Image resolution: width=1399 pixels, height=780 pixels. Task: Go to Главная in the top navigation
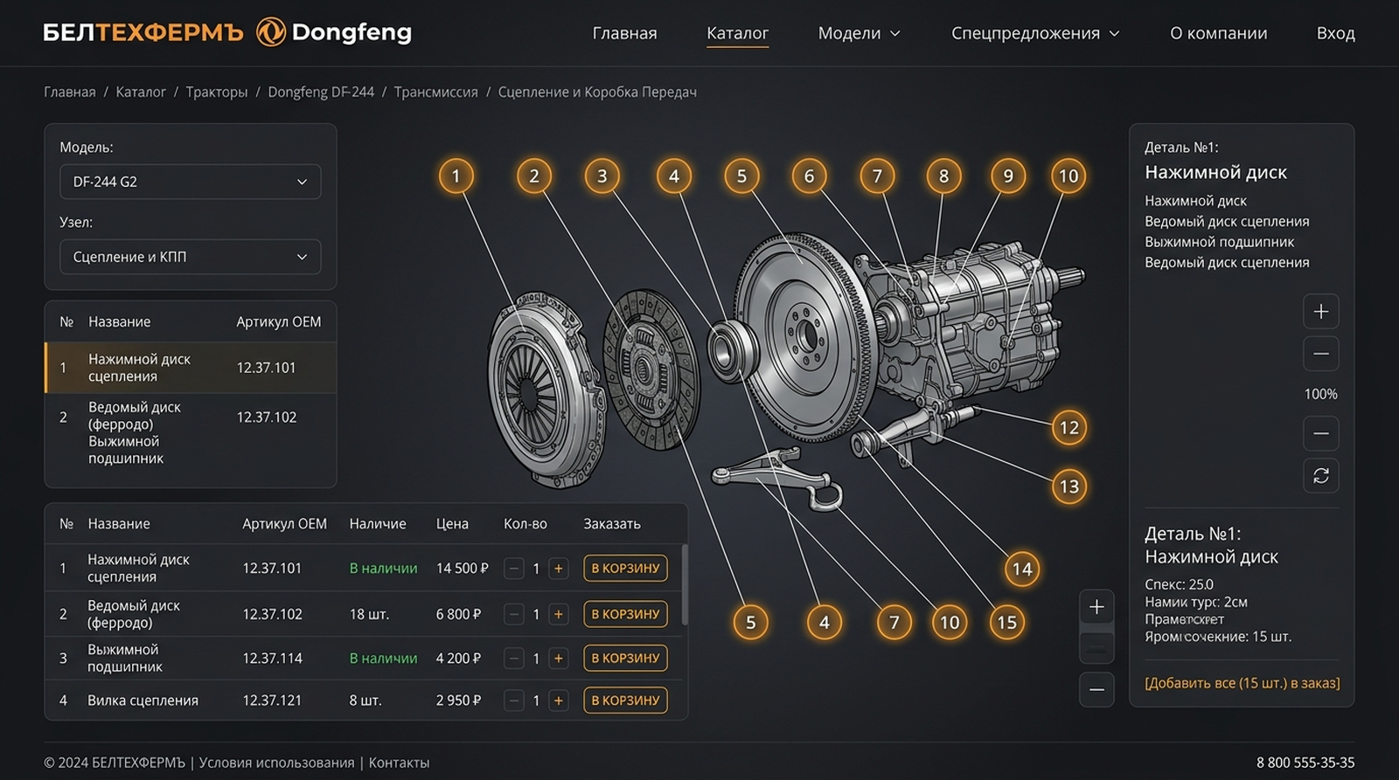(x=624, y=33)
